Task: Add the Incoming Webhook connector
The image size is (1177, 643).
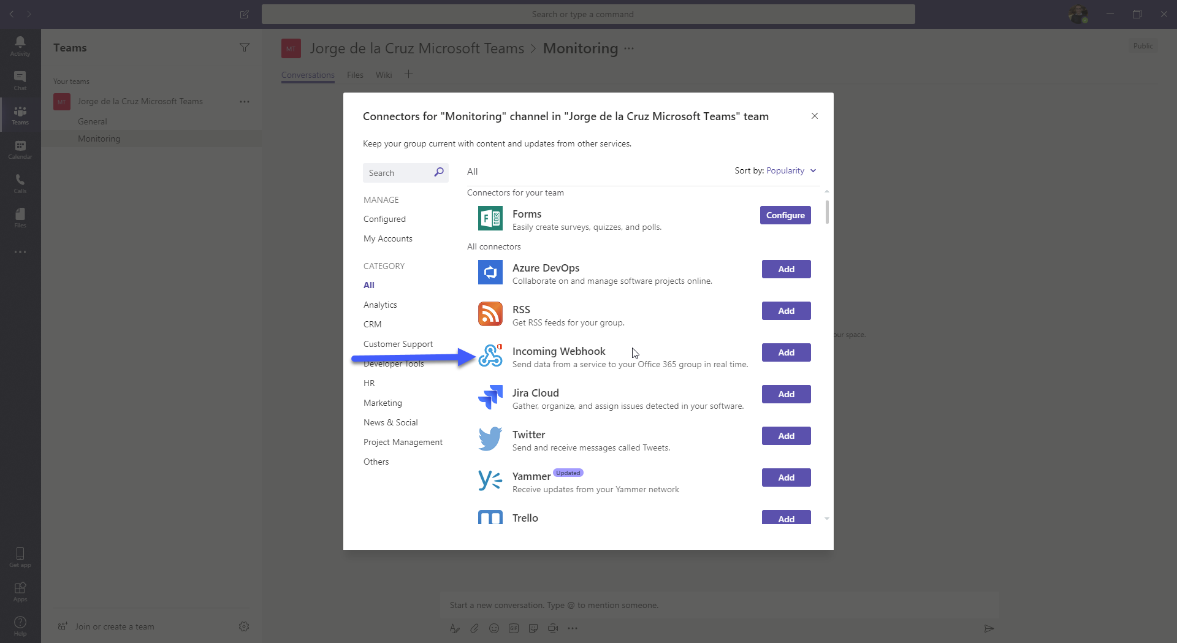Action: (x=787, y=352)
